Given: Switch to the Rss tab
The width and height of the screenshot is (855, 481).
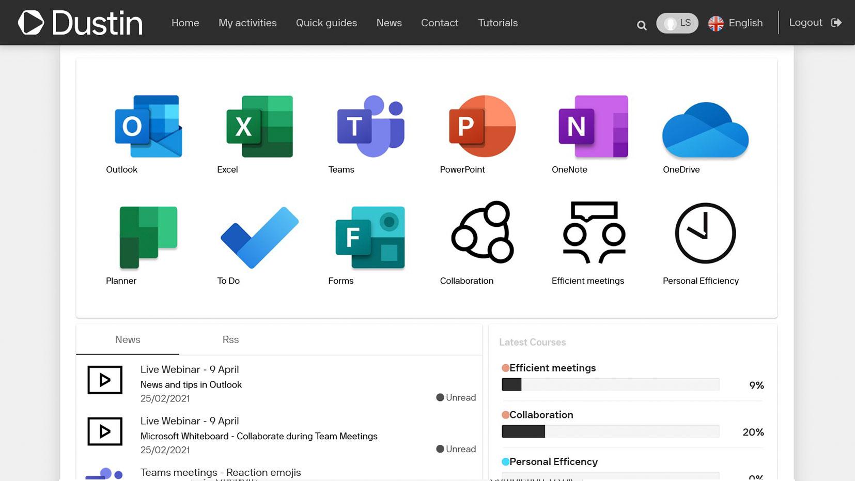Looking at the screenshot, I should [x=230, y=339].
